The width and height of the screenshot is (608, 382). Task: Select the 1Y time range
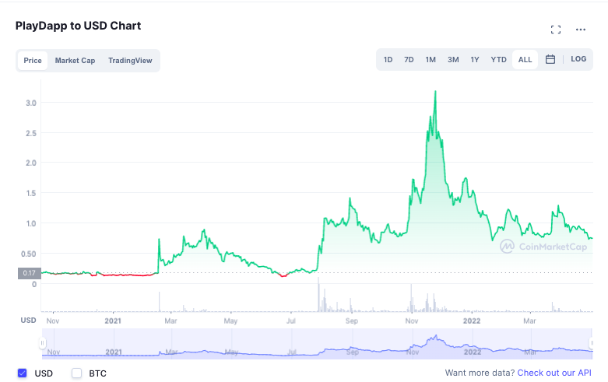tap(475, 60)
